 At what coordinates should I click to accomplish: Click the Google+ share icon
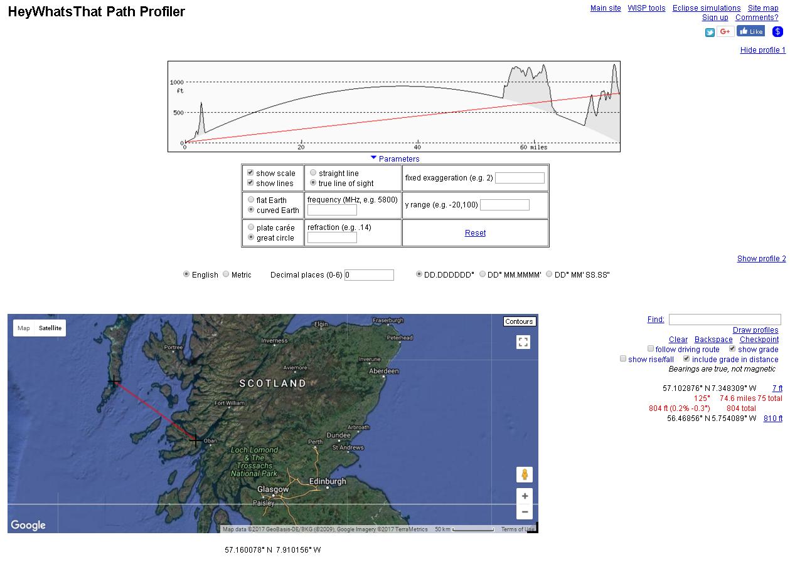725,32
